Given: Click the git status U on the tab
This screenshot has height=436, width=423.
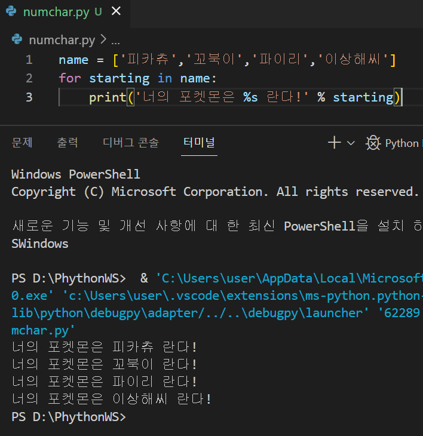Looking at the screenshot, I should 98,12.
